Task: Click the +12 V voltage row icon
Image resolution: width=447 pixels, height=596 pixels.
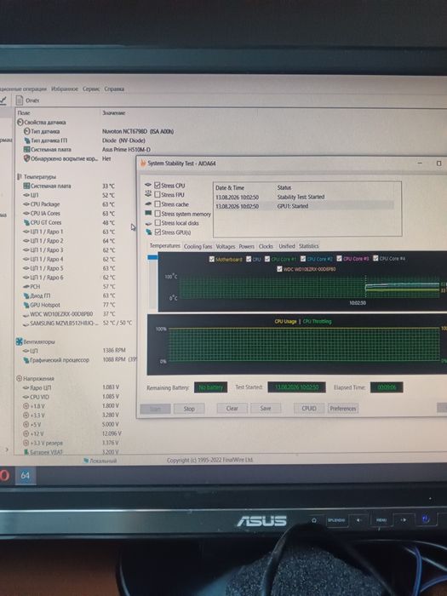Action: [x=26, y=433]
